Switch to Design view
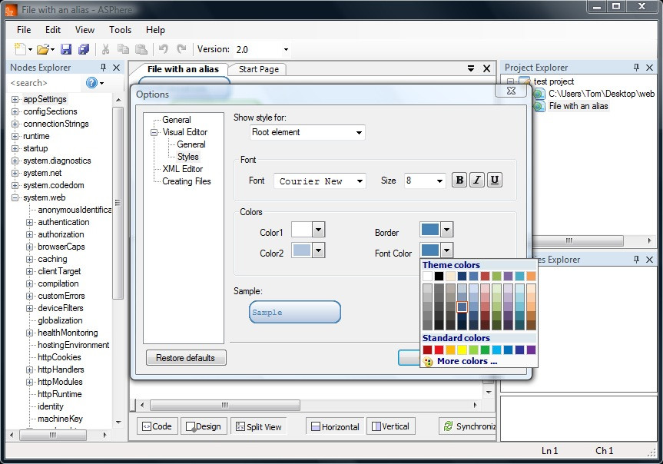Screen dimensions: 663x464 204,426
